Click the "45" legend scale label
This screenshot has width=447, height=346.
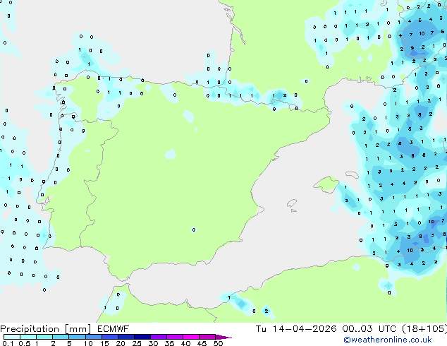coord(202,343)
